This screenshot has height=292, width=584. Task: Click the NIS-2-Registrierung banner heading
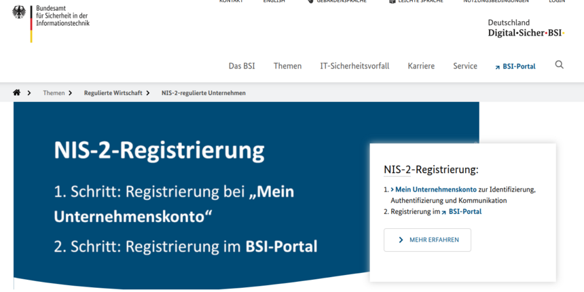159,150
